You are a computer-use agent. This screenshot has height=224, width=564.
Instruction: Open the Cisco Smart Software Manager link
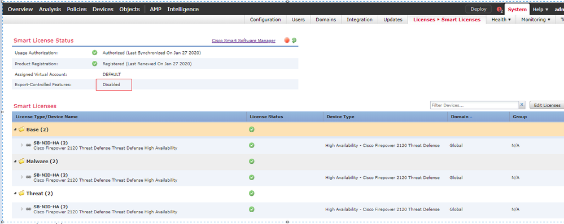pyautogui.click(x=243, y=41)
